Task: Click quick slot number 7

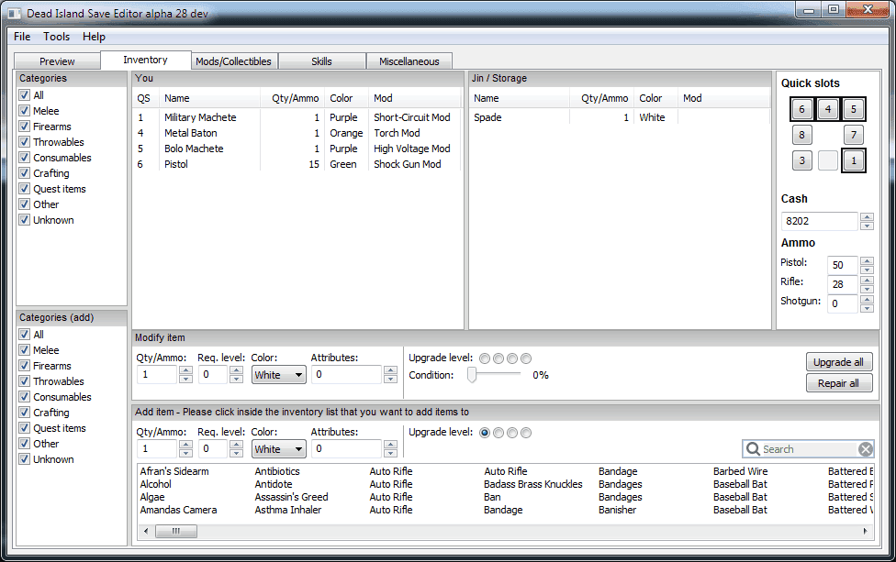Action: [x=854, y=136]
